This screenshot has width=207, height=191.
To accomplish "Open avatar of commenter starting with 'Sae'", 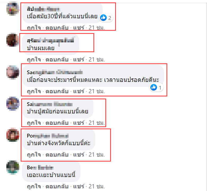I will pyautogui.click(x=13, y=72).
